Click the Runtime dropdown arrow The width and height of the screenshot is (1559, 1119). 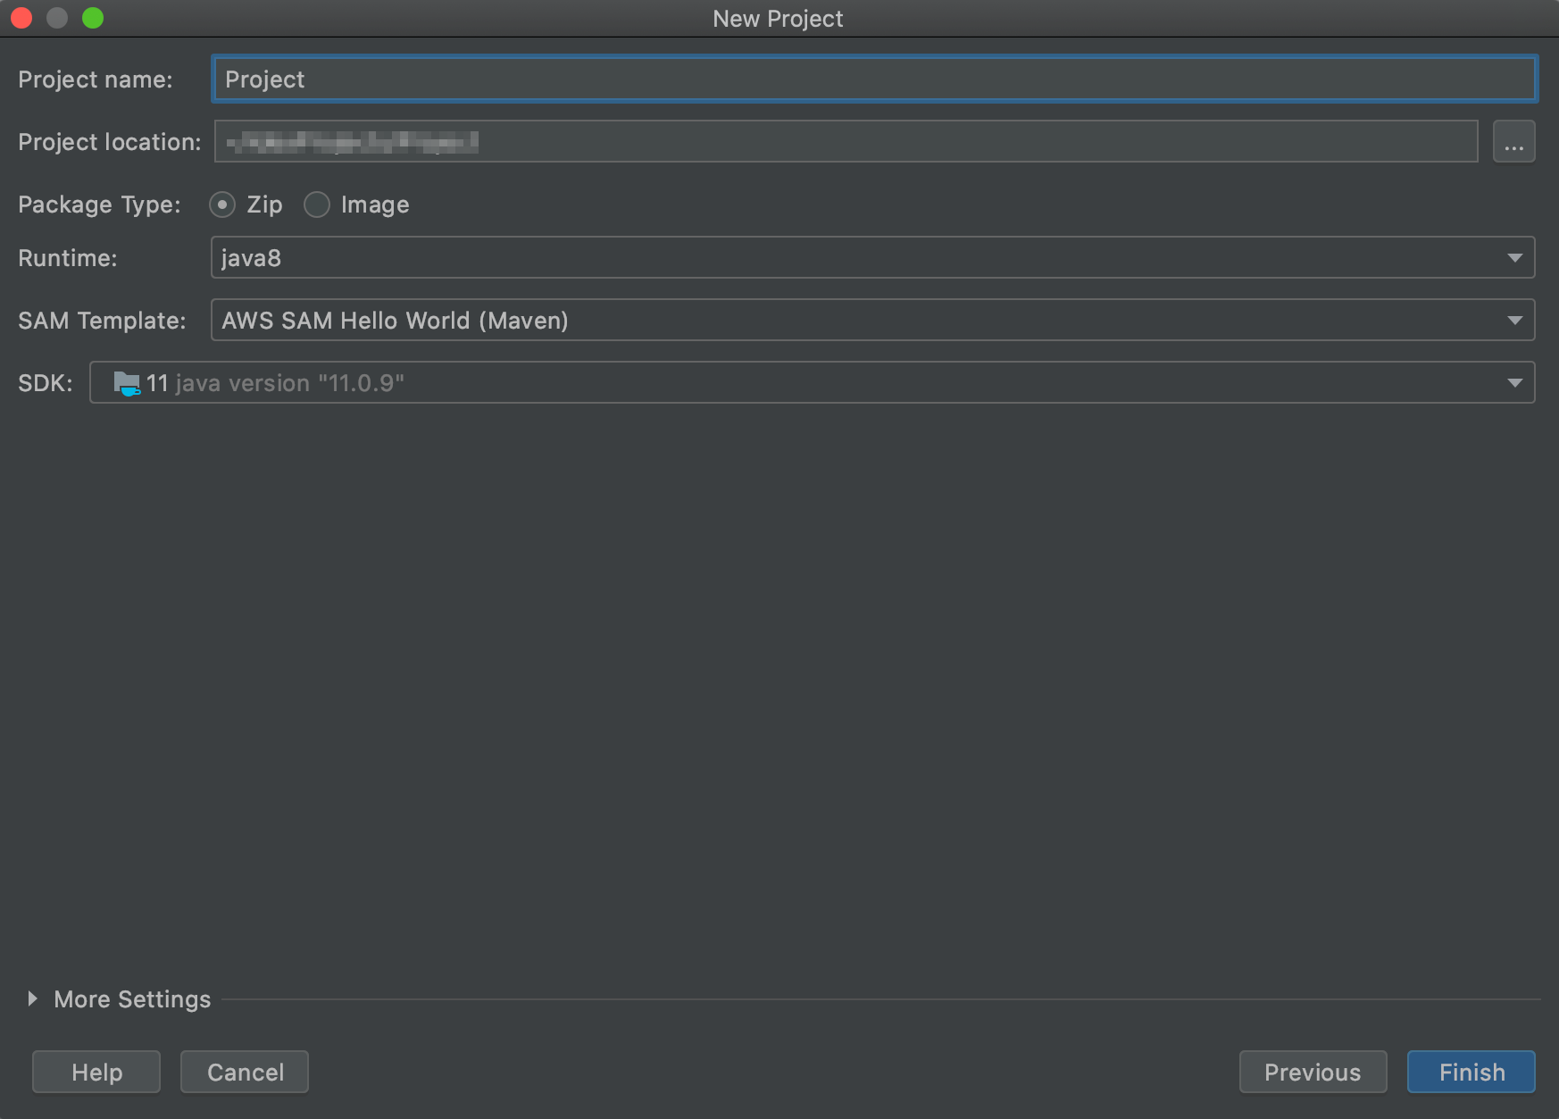click(x=1514, y=257)
